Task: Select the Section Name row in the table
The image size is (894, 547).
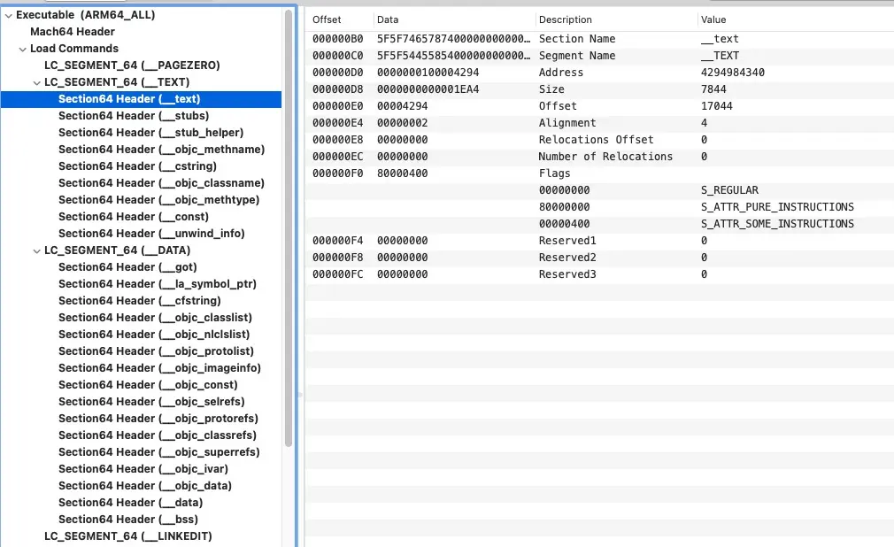Action: click(x=575, y=39)
